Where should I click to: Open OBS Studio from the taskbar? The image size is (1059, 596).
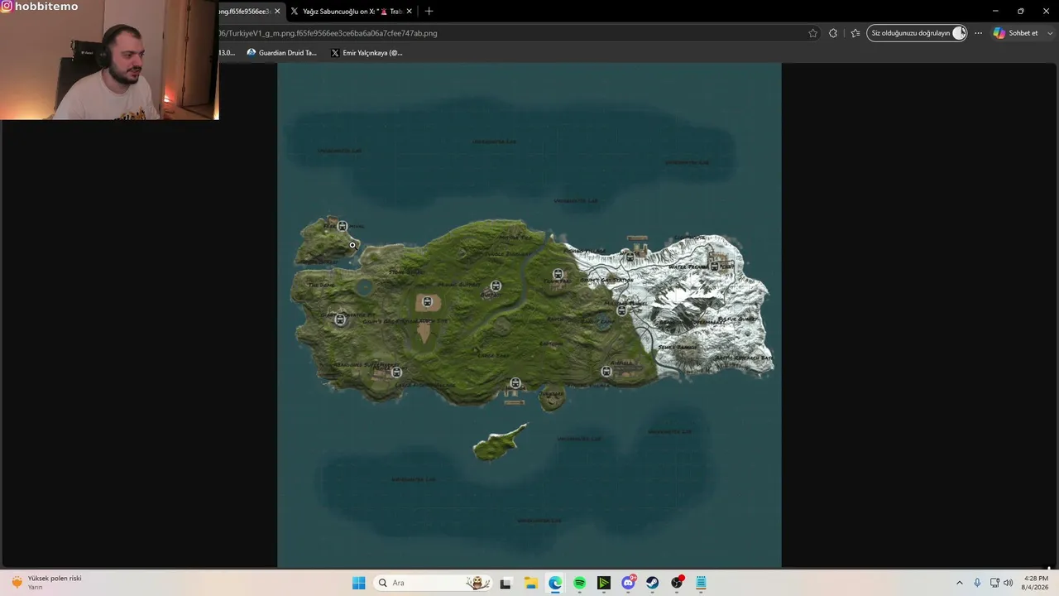(x=678, y=583)
